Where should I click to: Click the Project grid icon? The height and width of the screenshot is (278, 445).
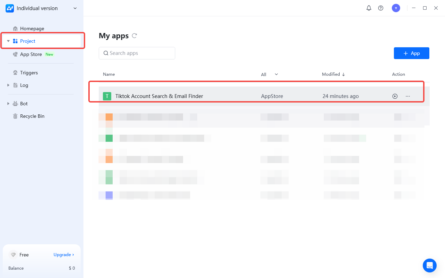15,41
